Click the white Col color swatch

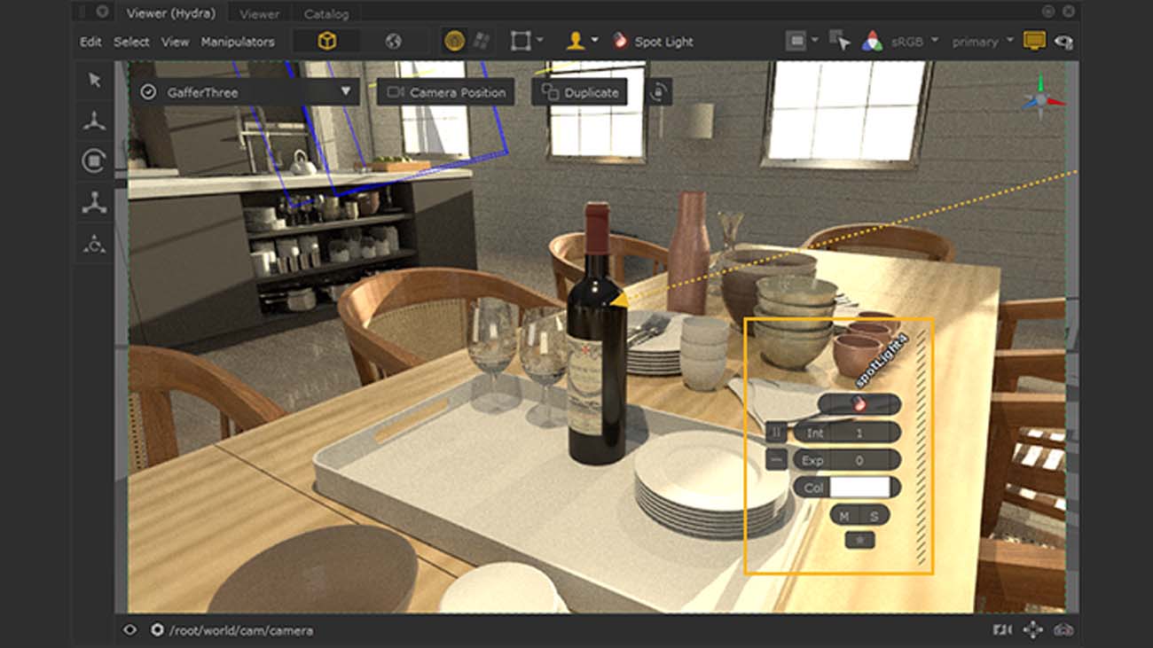coord(859,488)
